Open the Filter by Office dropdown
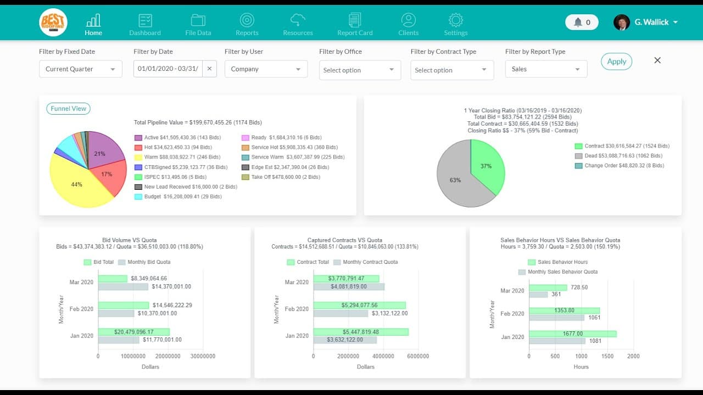 pyautogui.click(x=359, y=70)
